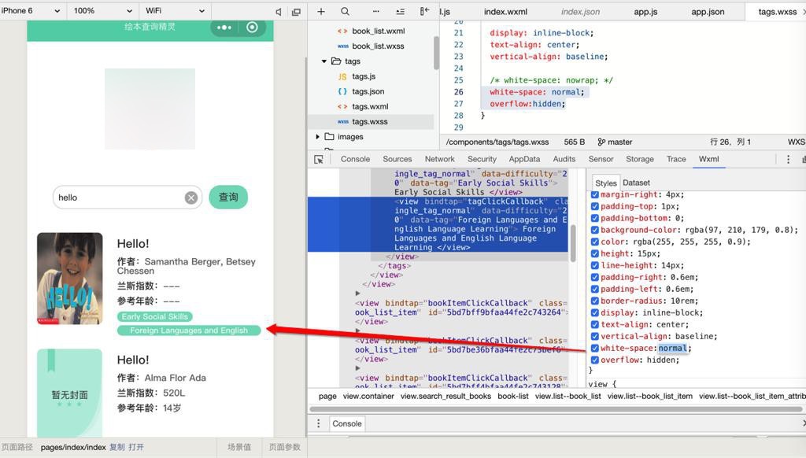Activate the element inspector picker icon
The height and width of the screenshot is (458, 806).
click(319, 159)
